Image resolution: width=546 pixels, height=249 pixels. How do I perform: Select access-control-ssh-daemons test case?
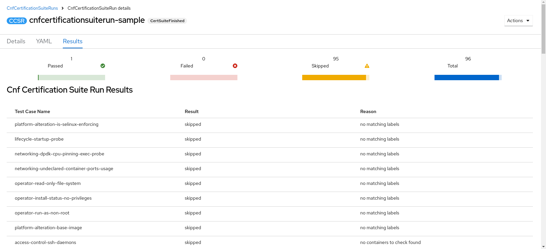[45, 242]
